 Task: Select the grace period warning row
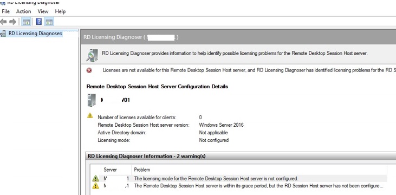point(239,186)
